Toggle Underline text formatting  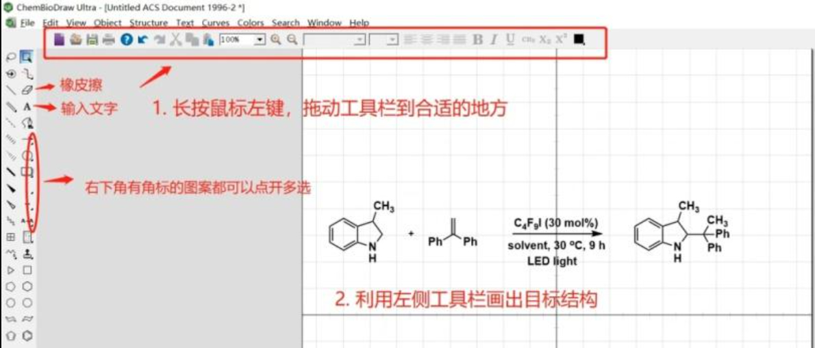pos(510,40)
